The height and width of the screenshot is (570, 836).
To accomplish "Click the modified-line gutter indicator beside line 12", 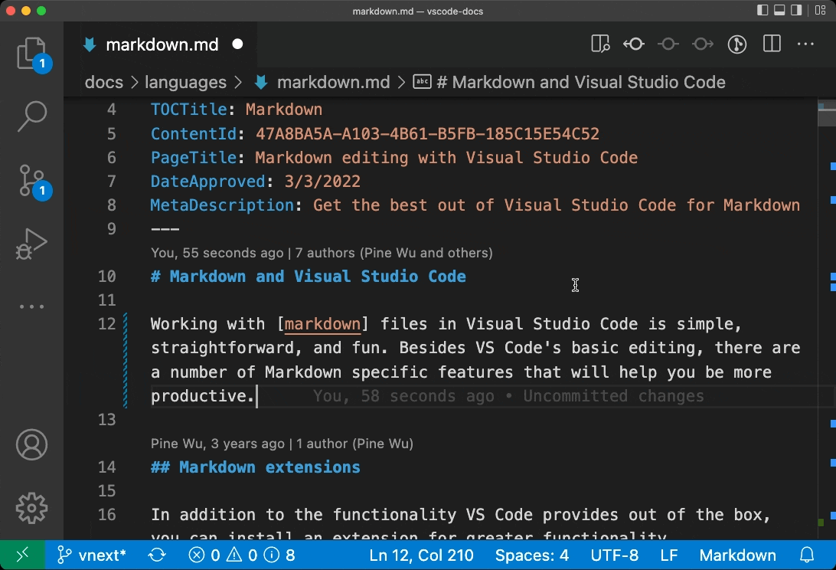I will [x=126, y=360].
